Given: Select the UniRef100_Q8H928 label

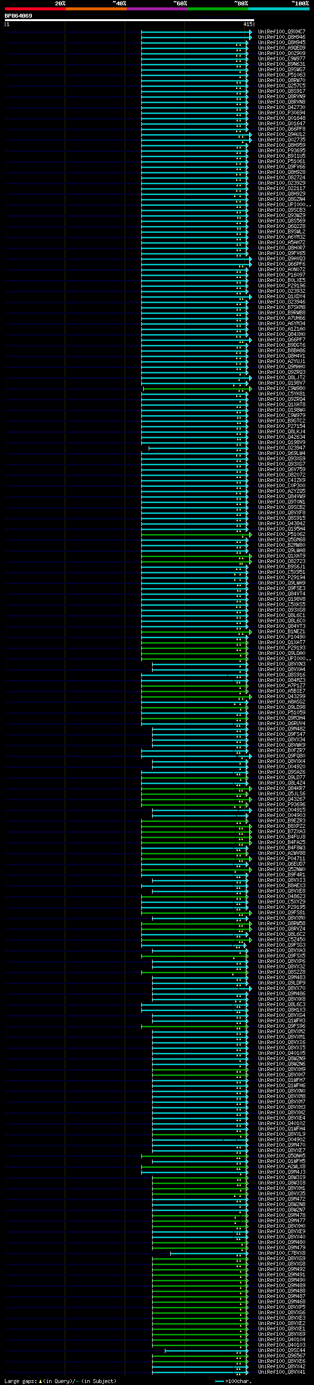Looking at the screenshot, I should [282, 172].
